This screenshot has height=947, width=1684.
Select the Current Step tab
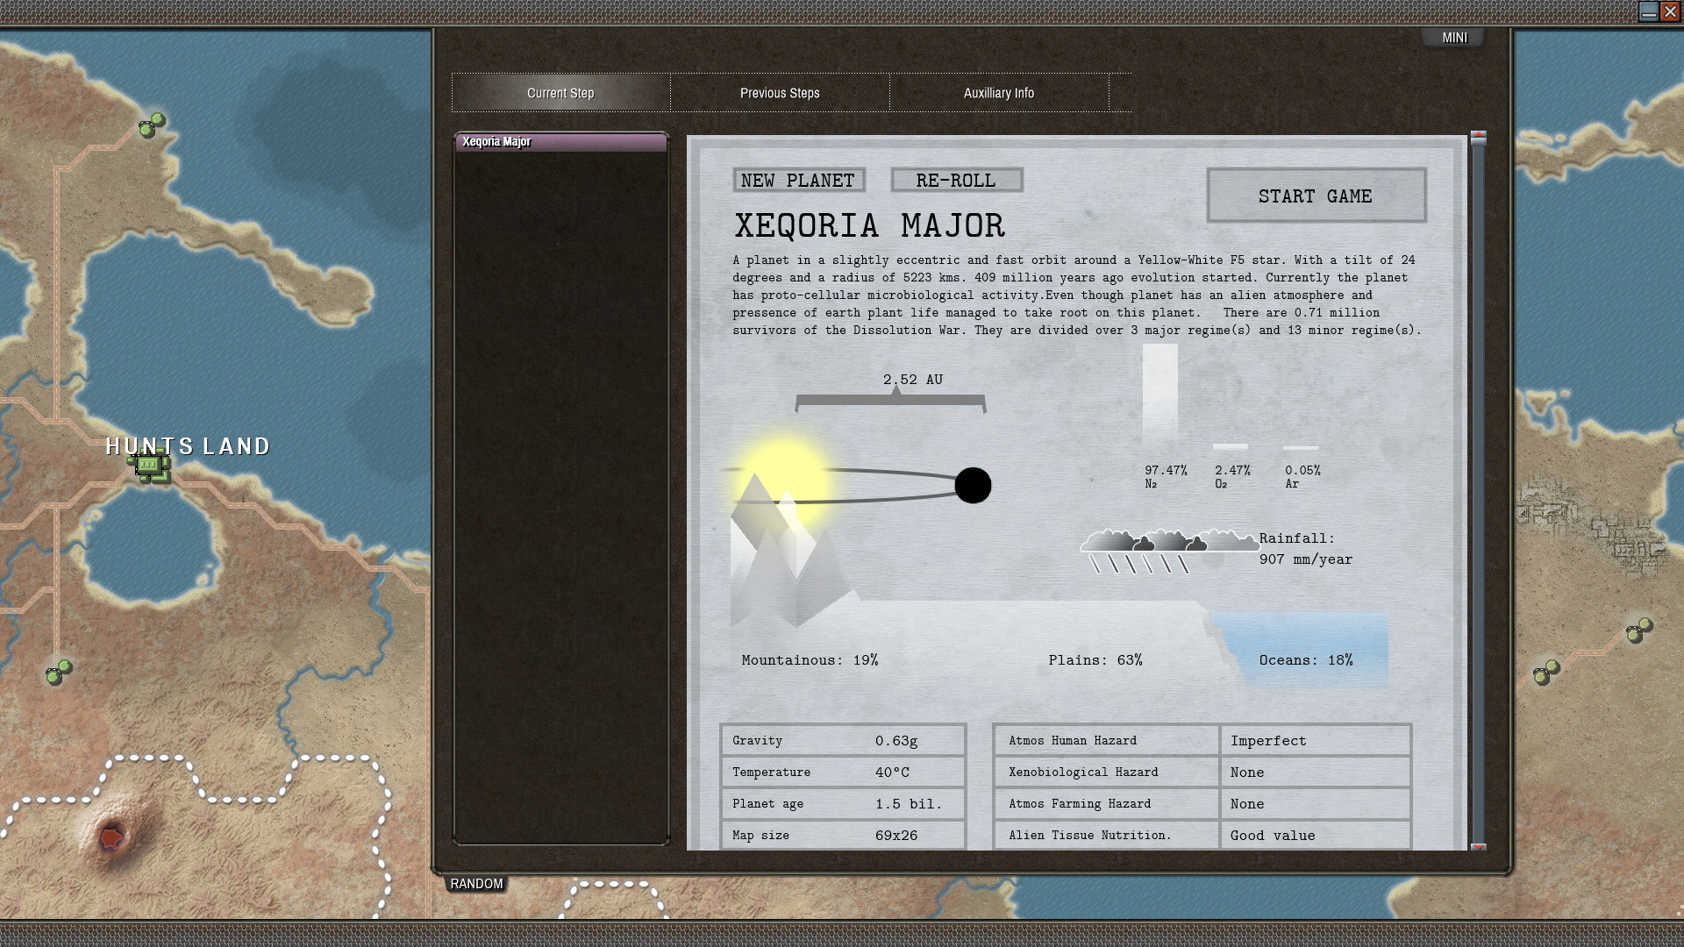point(560,92)
